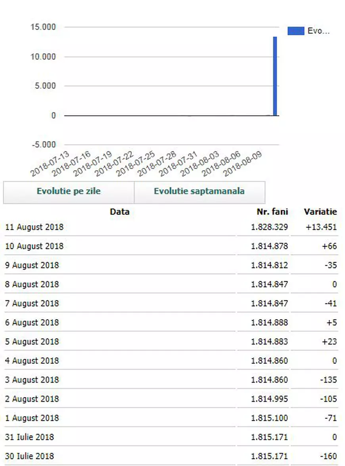The width and height of the screenshot is (345, 466).
Task: Click the 30 Iulie 2018 date cell
Action: 29,456
